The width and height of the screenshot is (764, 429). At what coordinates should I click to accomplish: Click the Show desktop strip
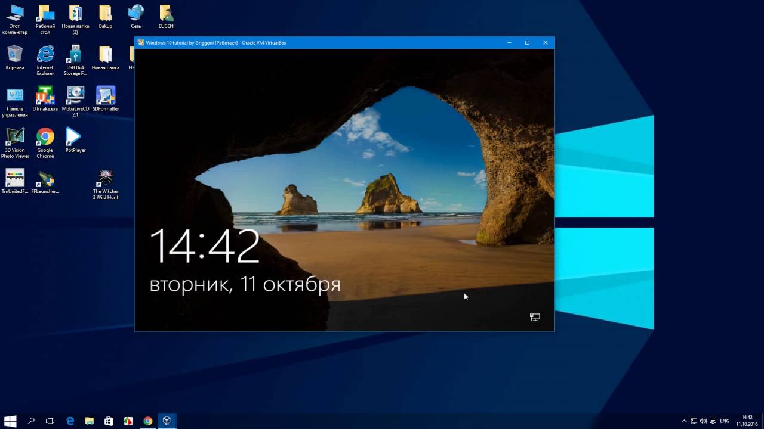pos(762,421)
